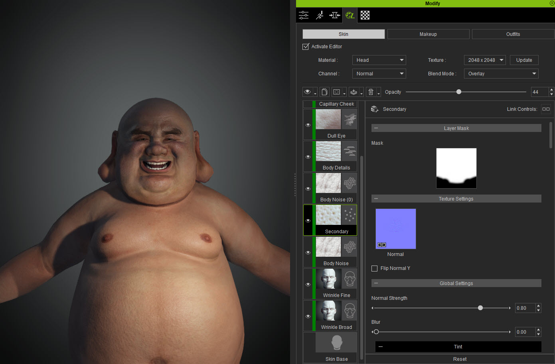555x364 pixels.
Task: Expand the merge layers options arrow
Action: pyautogui.click(x=361, y=92)
